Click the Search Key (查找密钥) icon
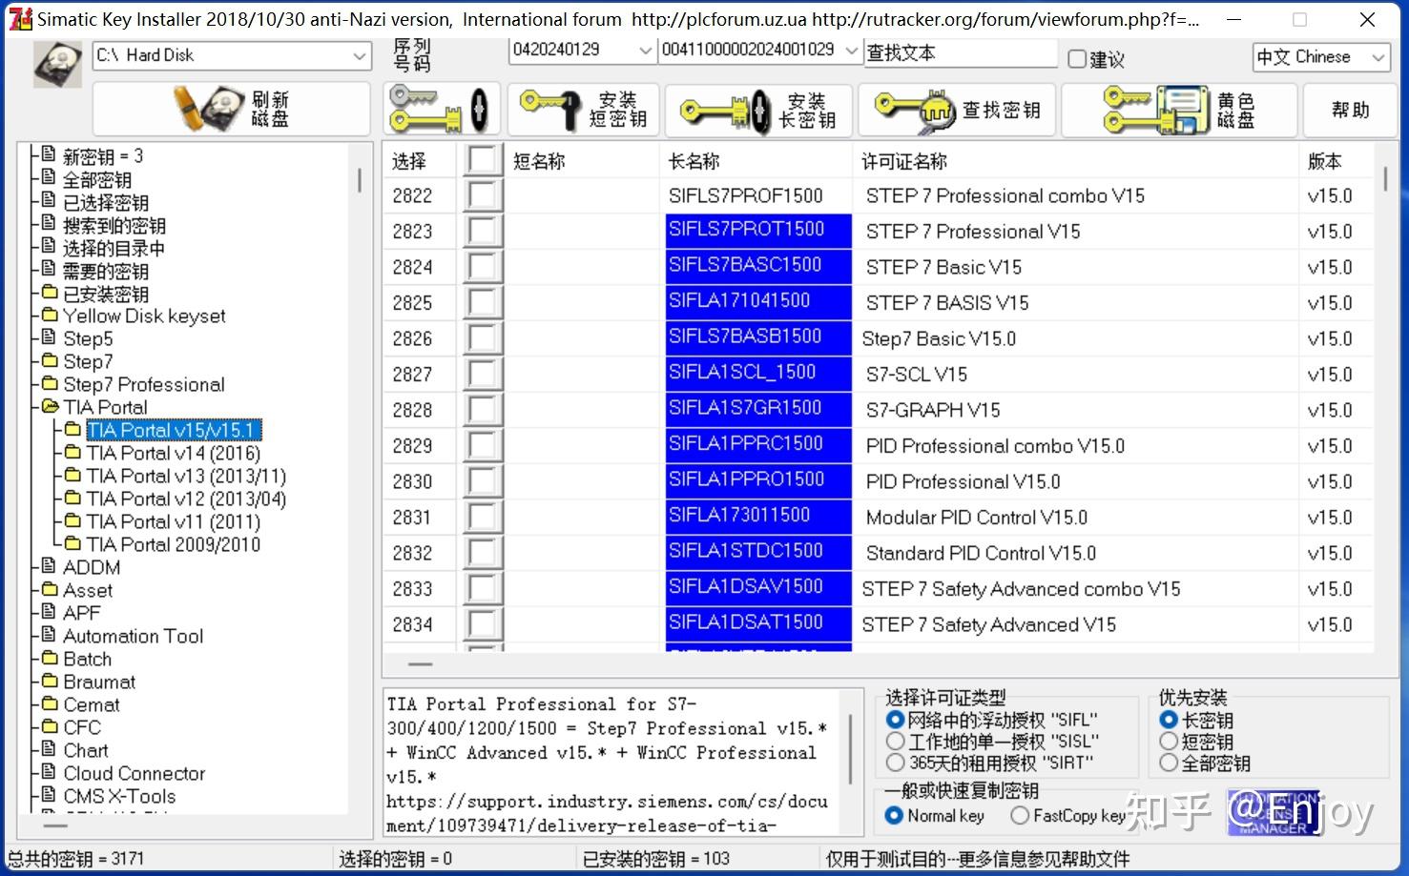Image resolution: width=1409 pixels, height=876 pixels. coord(955,109)
